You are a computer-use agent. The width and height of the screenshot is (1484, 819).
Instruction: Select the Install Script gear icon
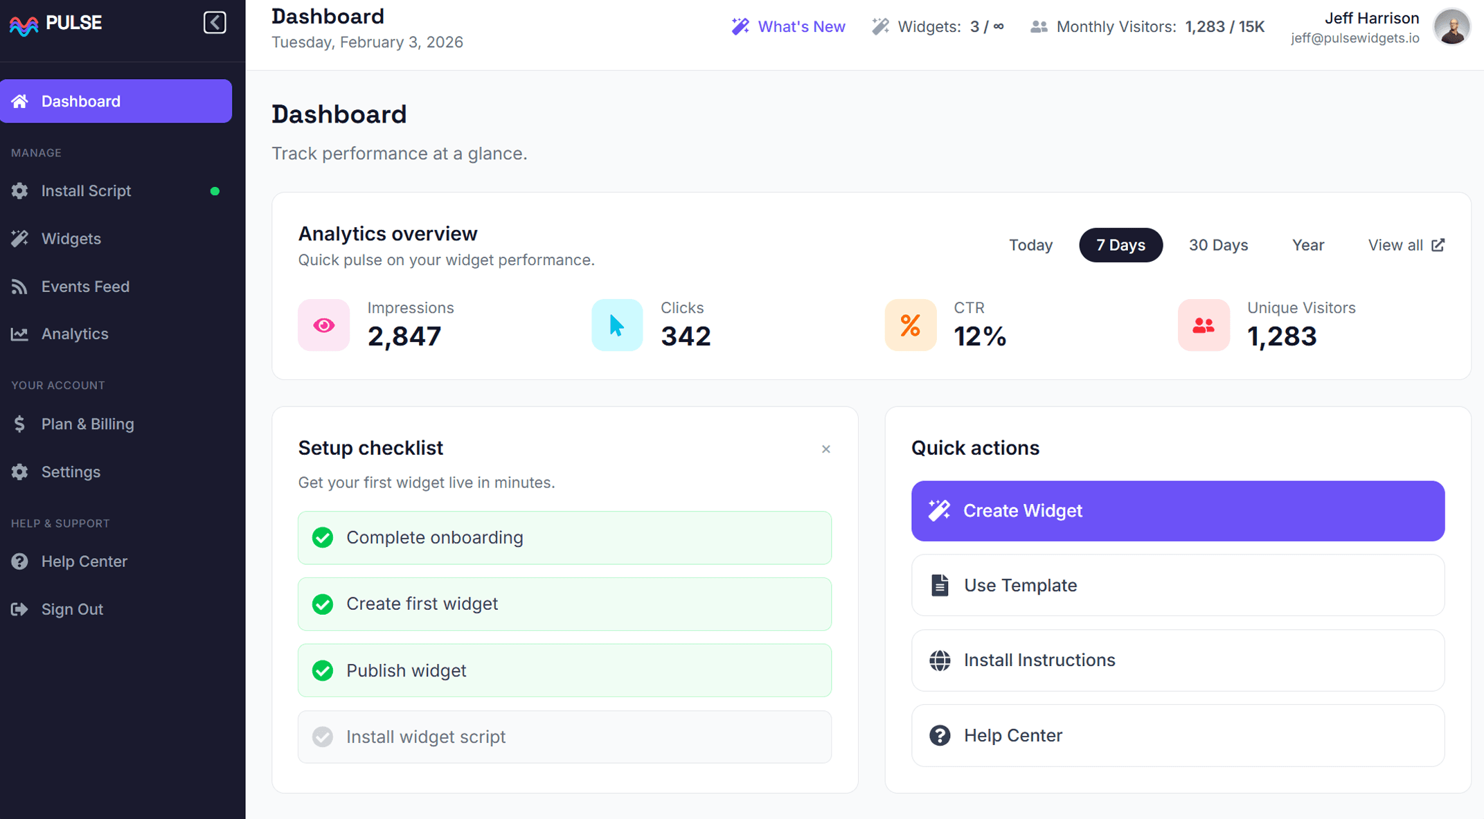click(19, 190)
